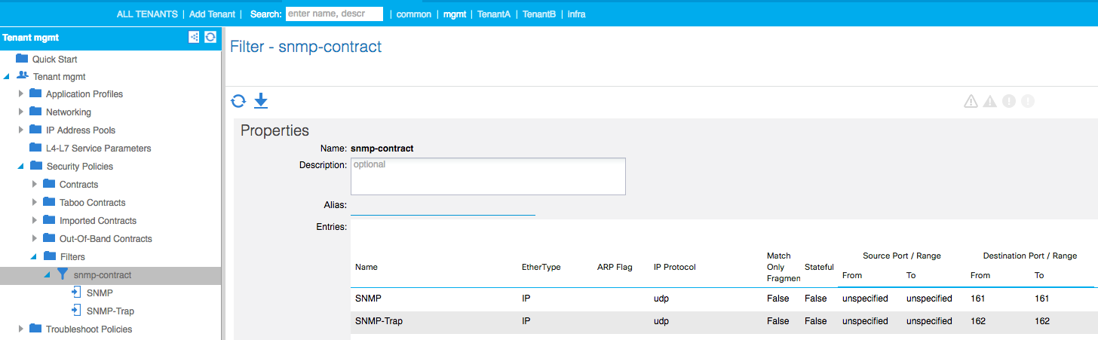1098x340 pixels.
Task: Select the snmp-contract filter funnel icon
Action: pyautogui.click(x=63, y=274)
